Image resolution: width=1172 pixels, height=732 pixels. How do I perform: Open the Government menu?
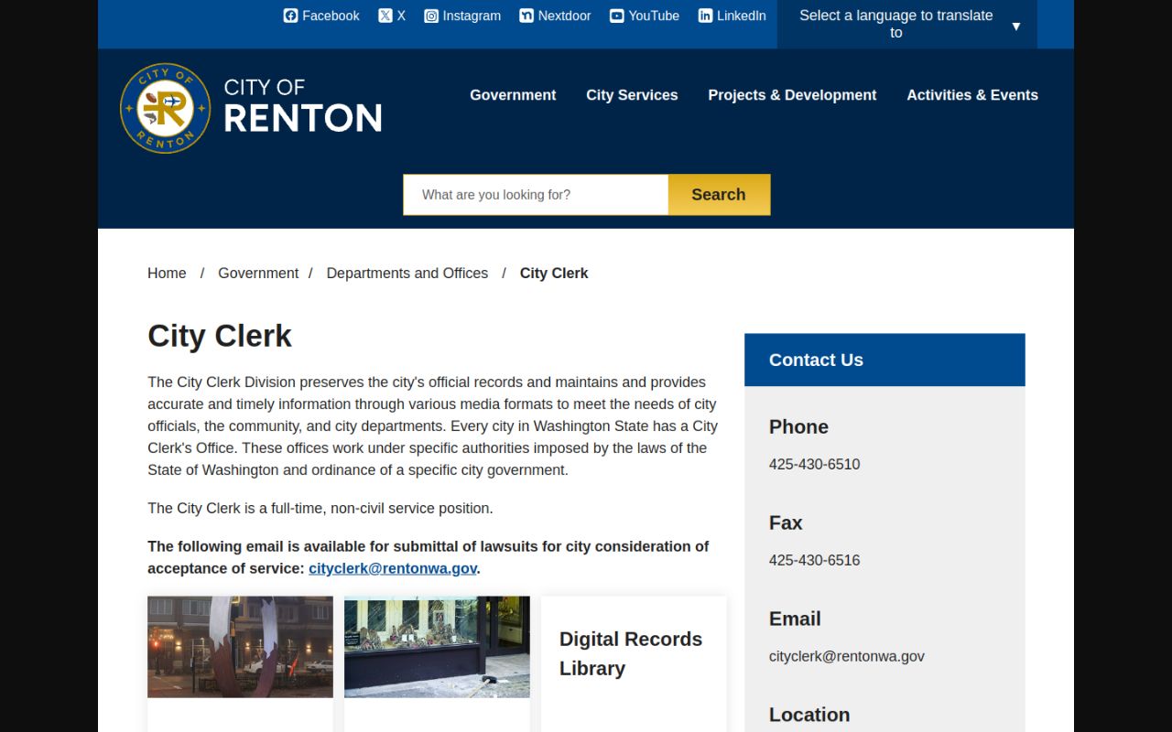coord(513,95)
